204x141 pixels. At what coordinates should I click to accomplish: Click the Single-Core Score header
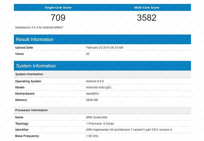[58, 7]
